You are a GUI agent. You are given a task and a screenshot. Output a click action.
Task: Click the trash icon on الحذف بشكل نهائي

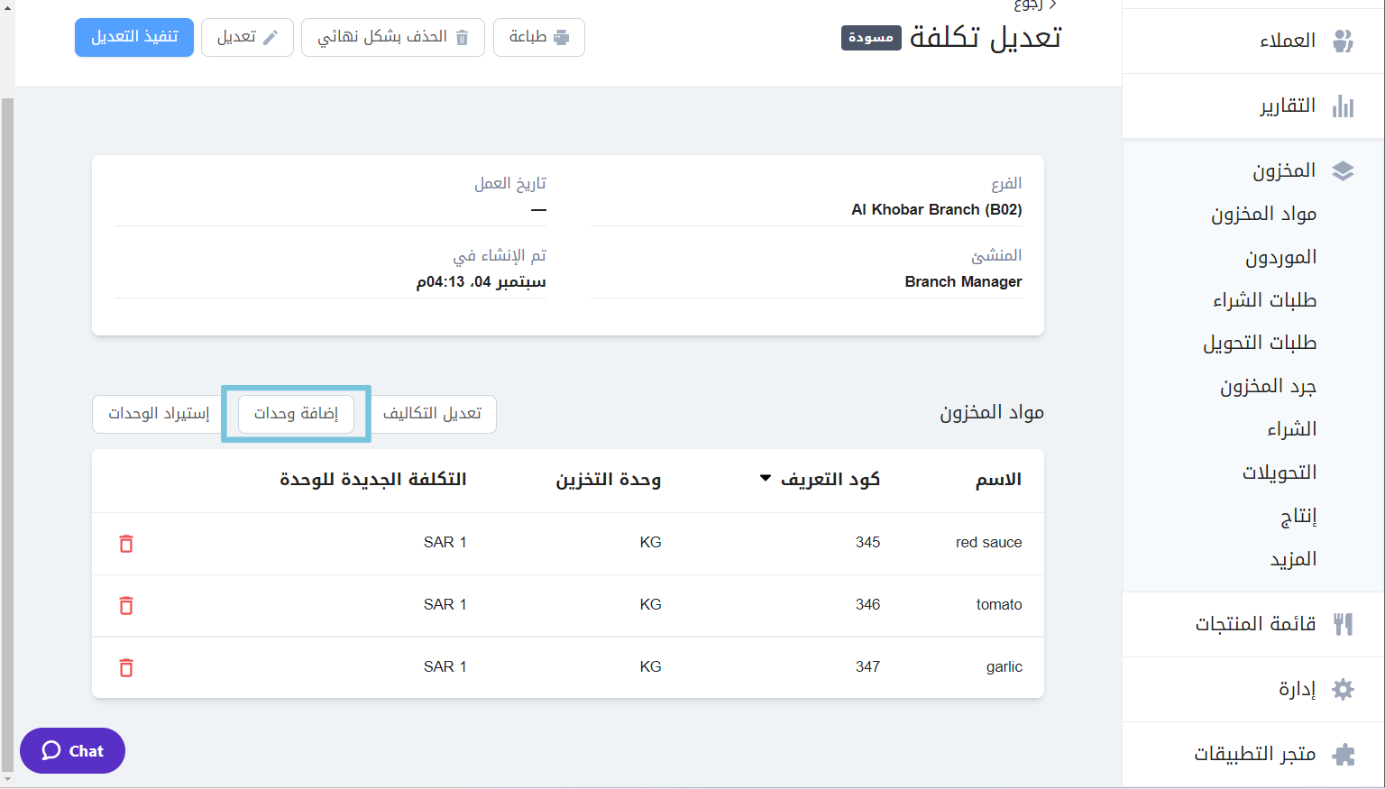(463, 37)
